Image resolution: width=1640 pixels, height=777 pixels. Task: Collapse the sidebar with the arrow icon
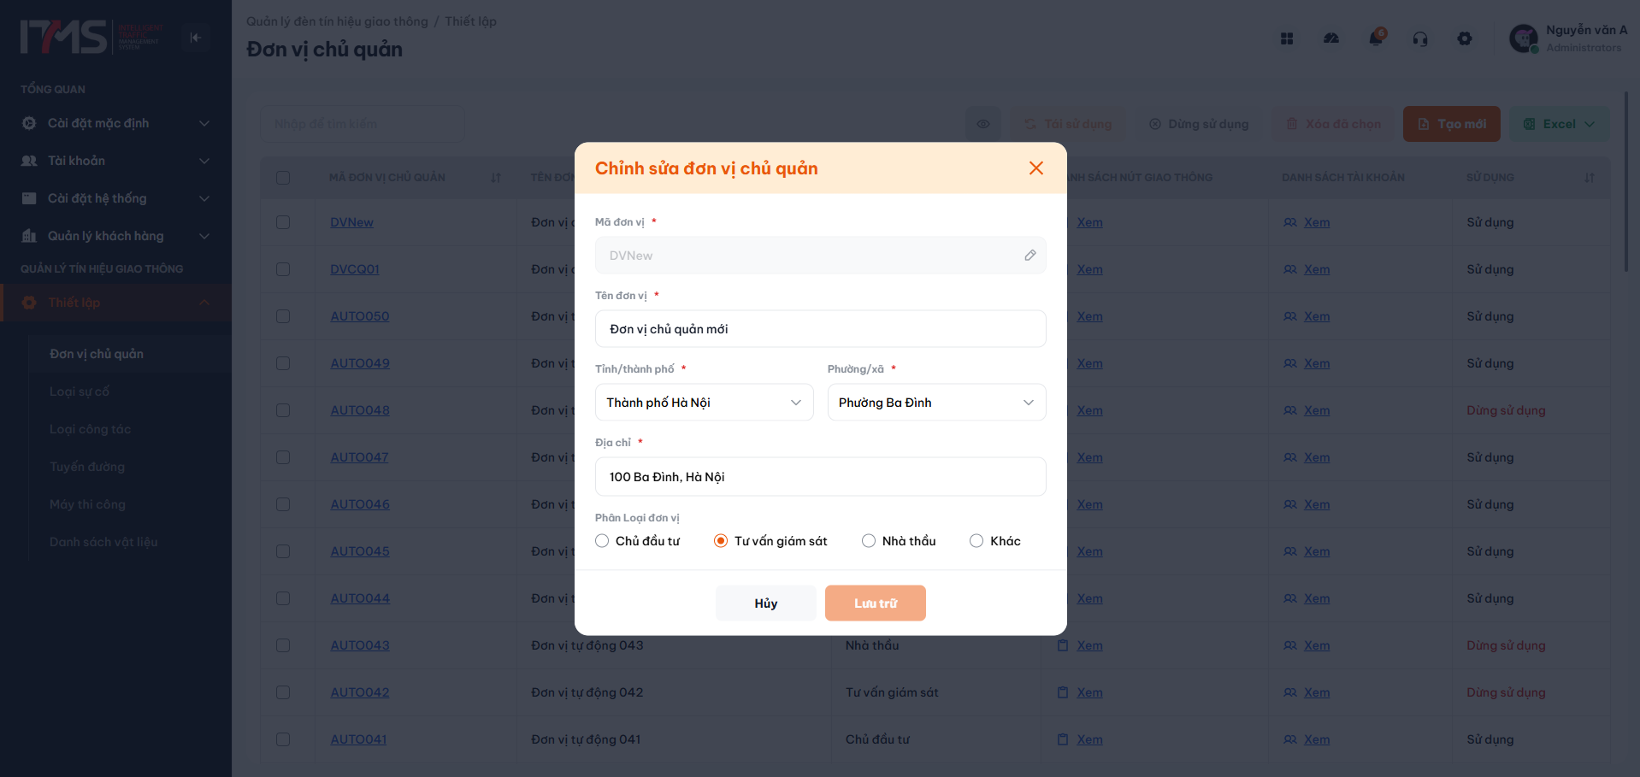click(x=196, y=38)
